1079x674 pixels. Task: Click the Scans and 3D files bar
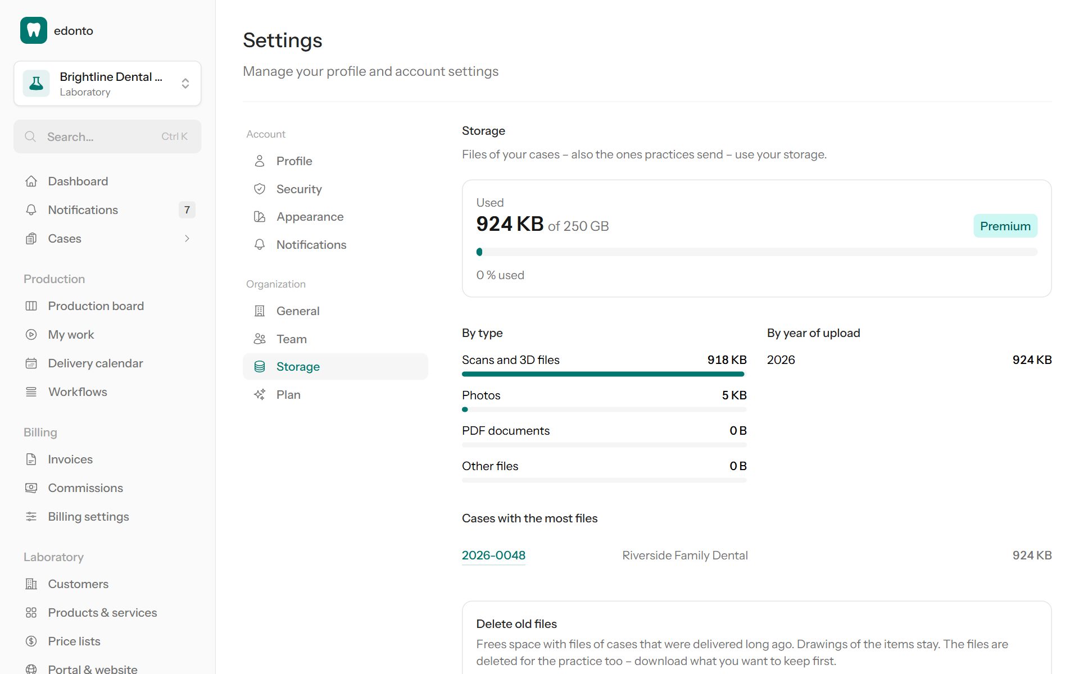[x=604, y=374]
